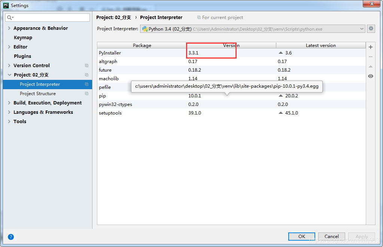This screenshot has height=247, width=383.
Task: Select the pip package row
Action: click(x=231, y=96)
